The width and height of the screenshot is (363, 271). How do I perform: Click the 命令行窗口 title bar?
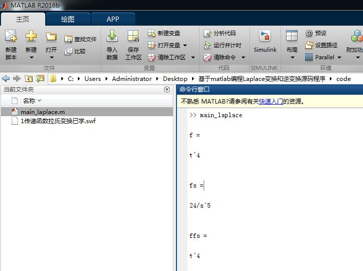click(x=269, y=89)
